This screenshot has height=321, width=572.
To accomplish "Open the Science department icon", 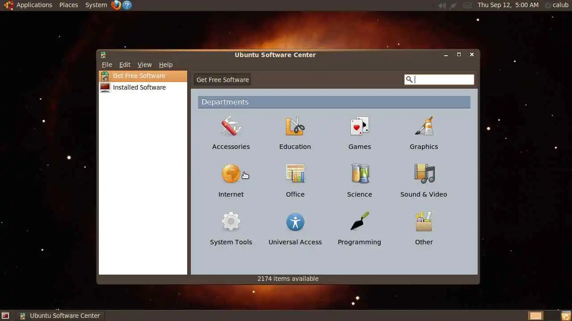I will pyautogui.click(x=360, y=173).
